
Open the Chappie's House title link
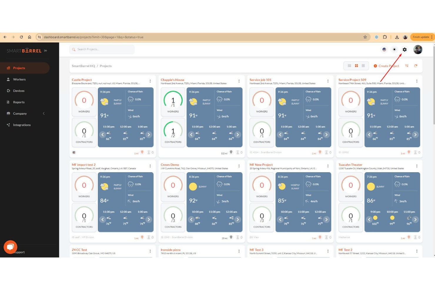[x=173, y=80]
